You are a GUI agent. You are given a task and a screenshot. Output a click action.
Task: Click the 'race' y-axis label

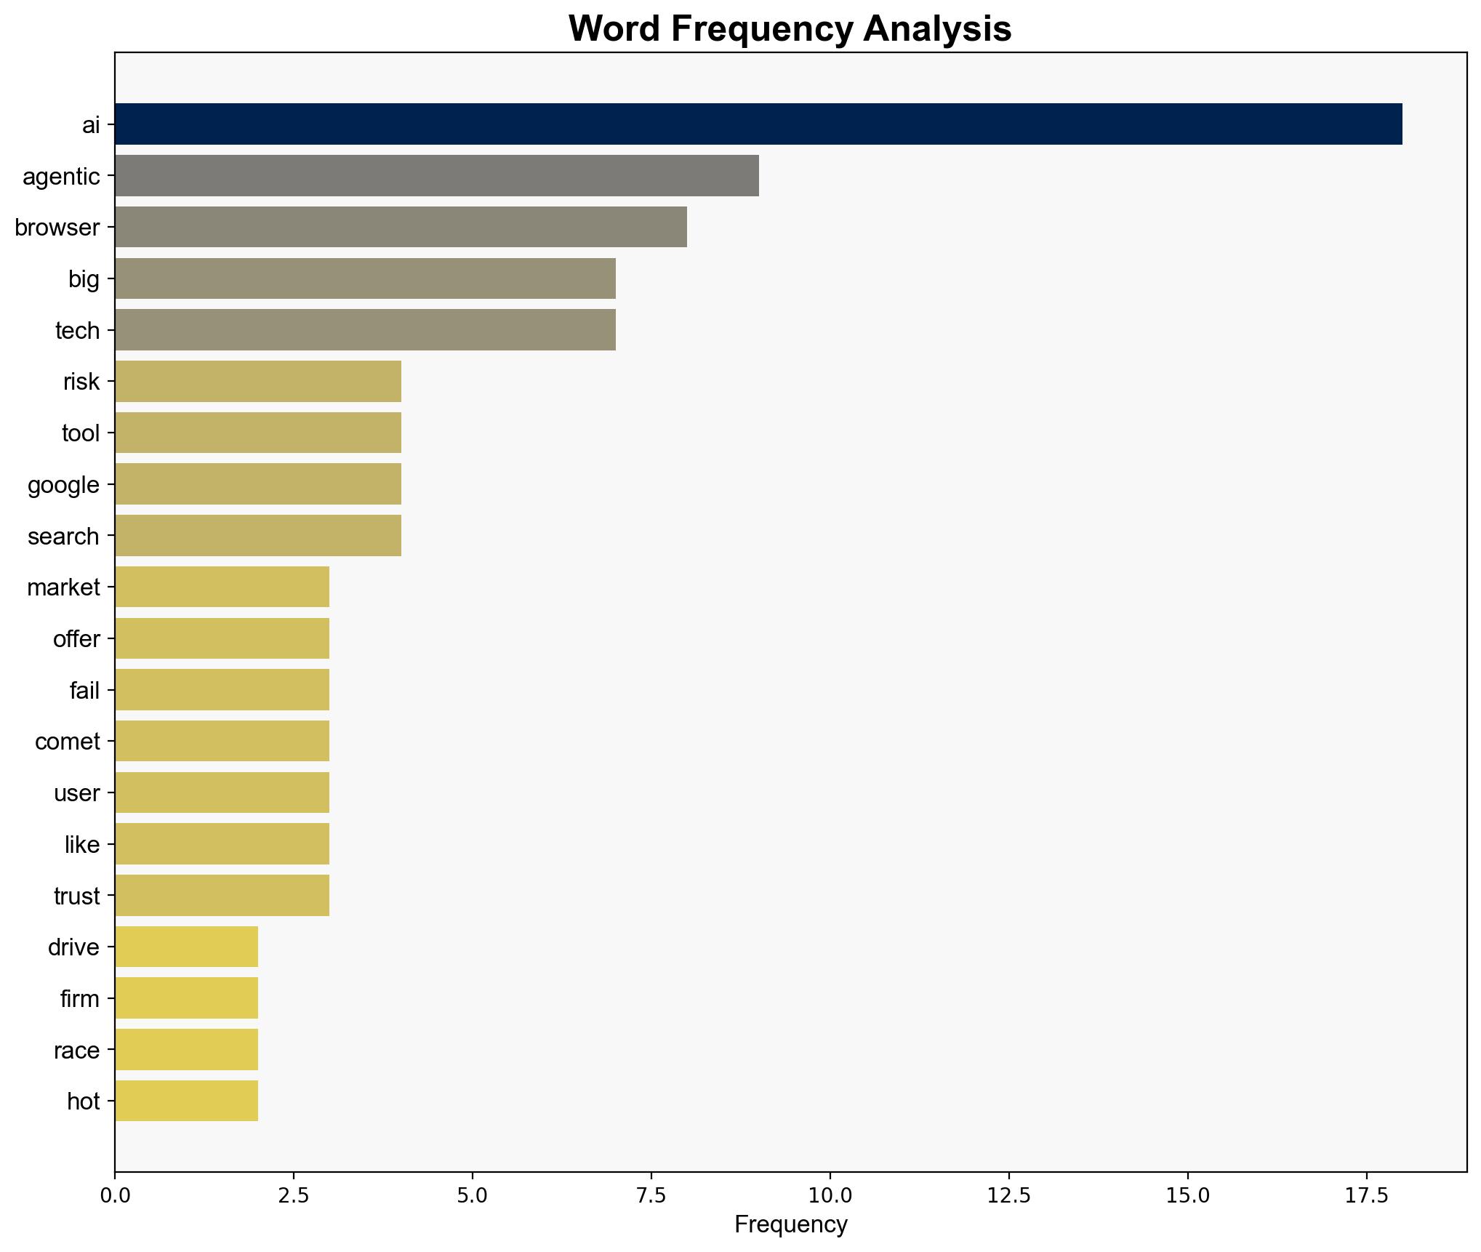[76, 1050]
